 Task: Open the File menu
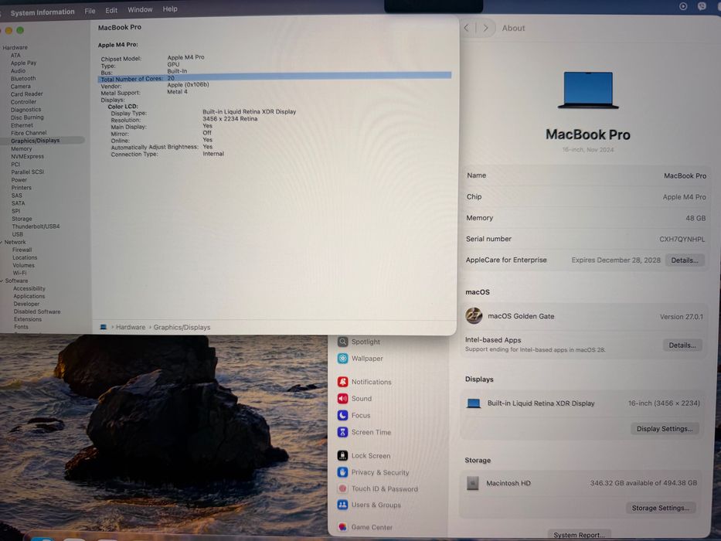pos(90,11)
